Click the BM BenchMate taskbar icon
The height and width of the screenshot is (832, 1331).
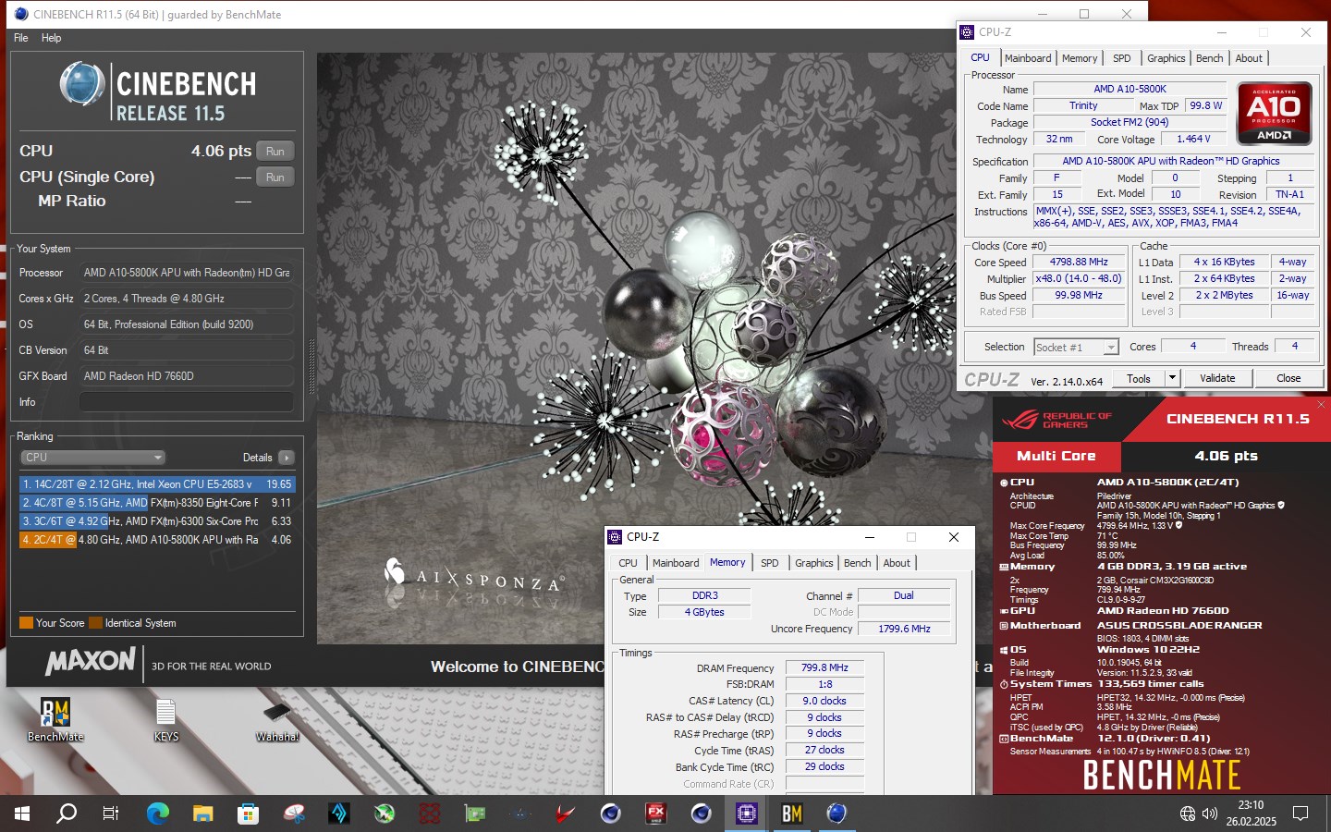(792, 814)
